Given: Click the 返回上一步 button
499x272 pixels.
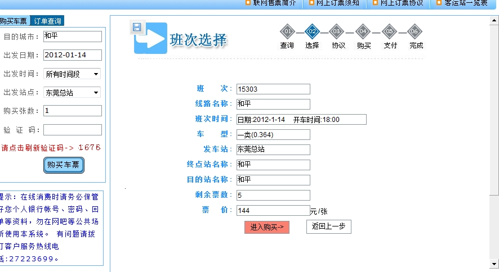Looking at the screenshot, I should click(329, 226).
